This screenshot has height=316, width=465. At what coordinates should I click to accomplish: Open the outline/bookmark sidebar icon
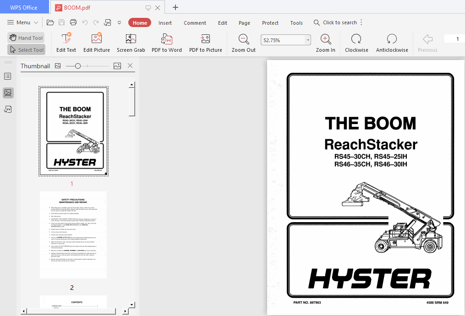[8, 76]
